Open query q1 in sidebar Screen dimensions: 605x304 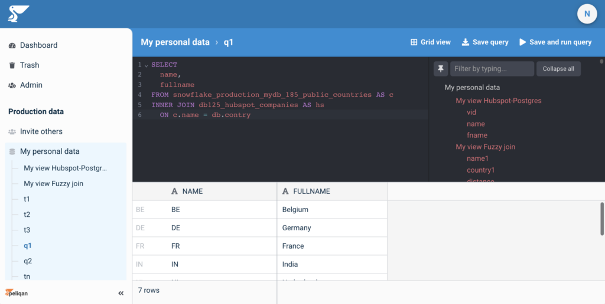point(27,246)
